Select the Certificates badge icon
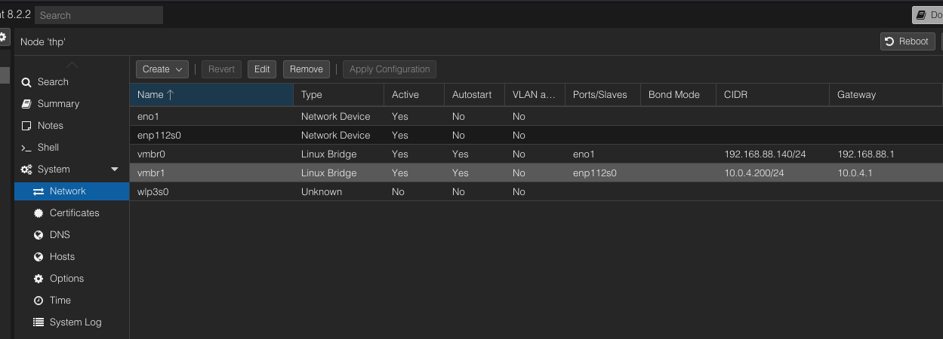 click(39, 213)
